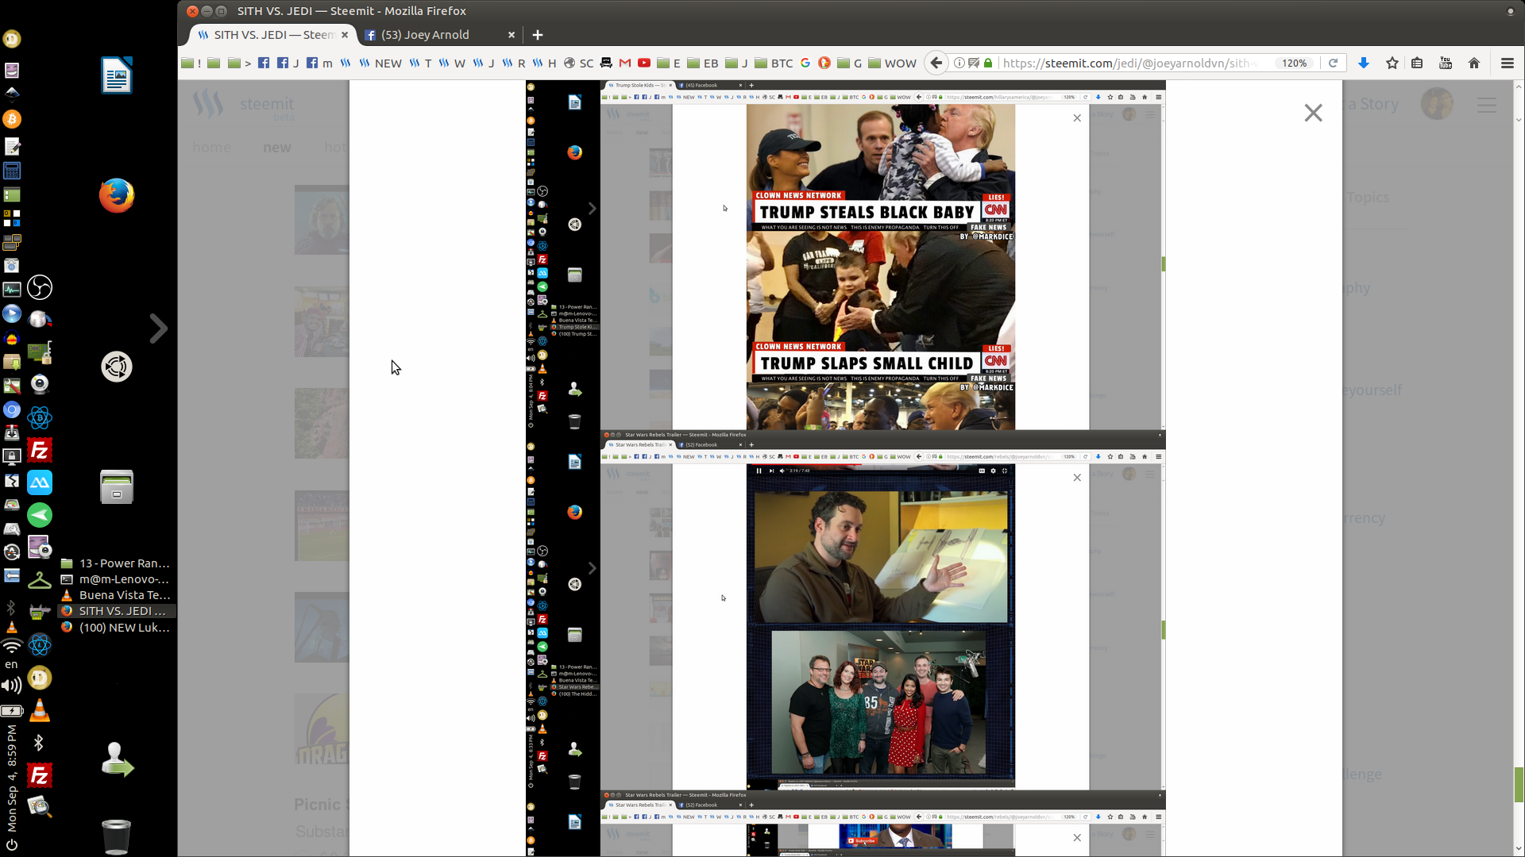Bookmark this page with the star icon
1525x857 pixels.
coord(1392,63)
